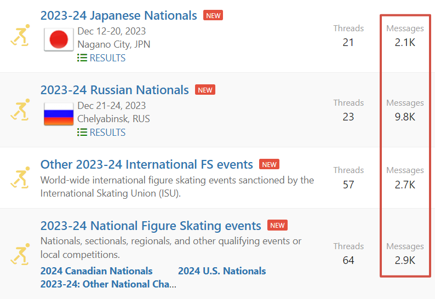Click the Russian flag image
Screen dimensions: 435x299
coord(59,113)
